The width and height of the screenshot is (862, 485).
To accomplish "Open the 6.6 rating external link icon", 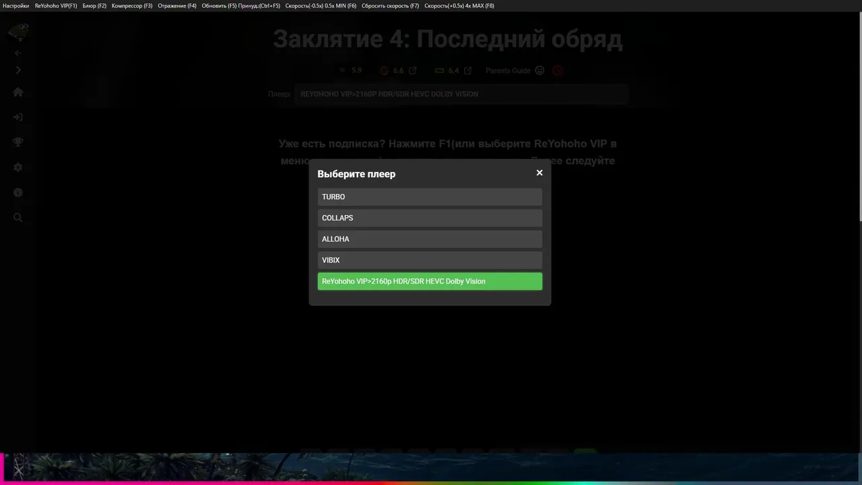I will [413, 70].
